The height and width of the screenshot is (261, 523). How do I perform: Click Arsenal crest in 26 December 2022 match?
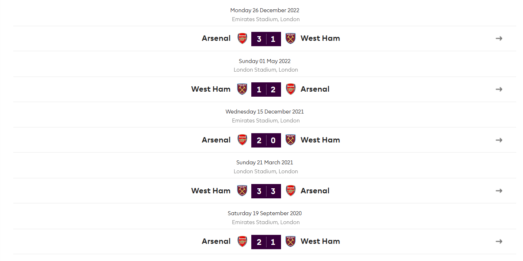(x=242, y=39)
